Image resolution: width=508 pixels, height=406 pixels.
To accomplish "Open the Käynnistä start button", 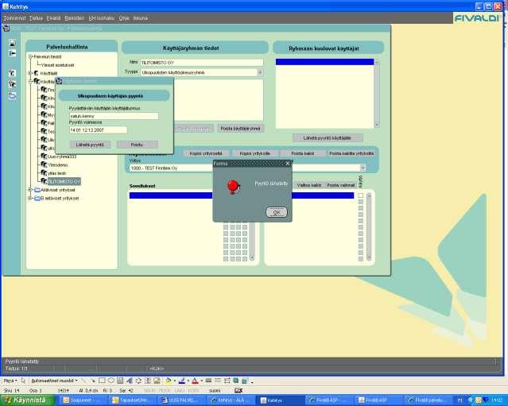I will point(27,400).
